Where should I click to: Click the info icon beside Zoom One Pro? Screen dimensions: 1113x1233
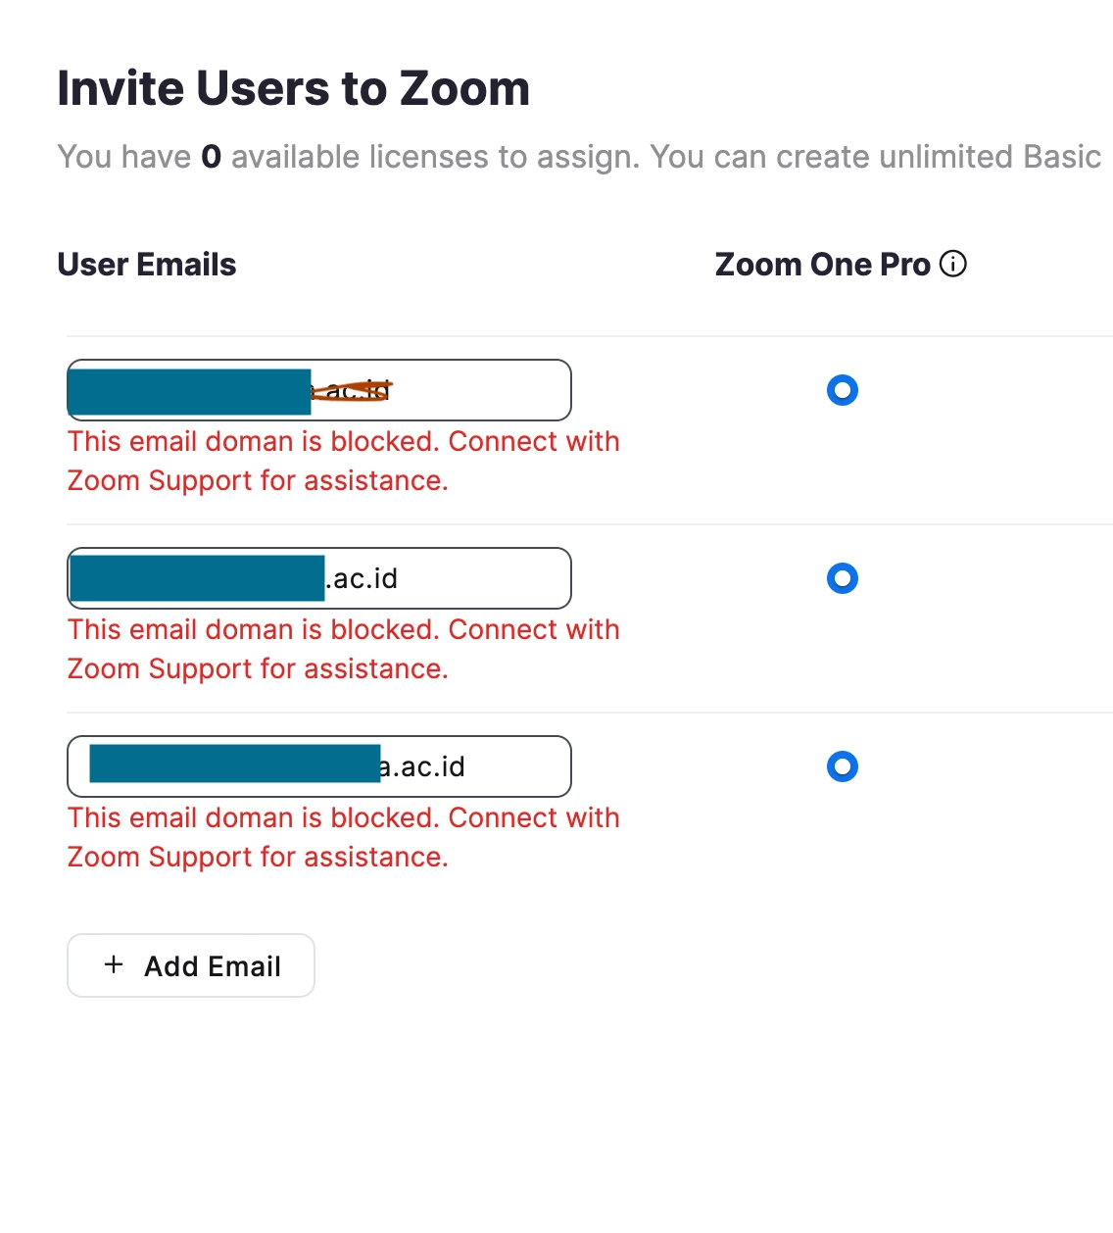click(952, 264)
